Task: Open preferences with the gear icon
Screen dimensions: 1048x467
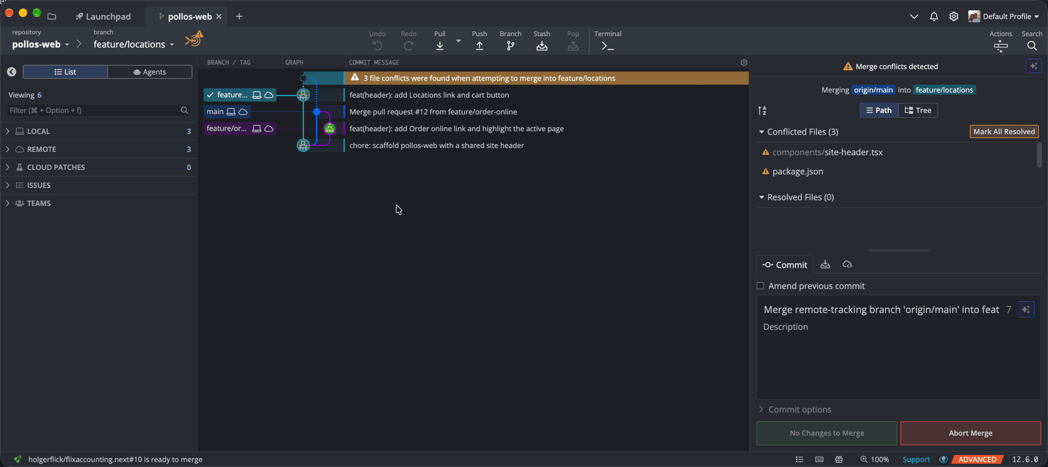Action: (x=954, y=16)
